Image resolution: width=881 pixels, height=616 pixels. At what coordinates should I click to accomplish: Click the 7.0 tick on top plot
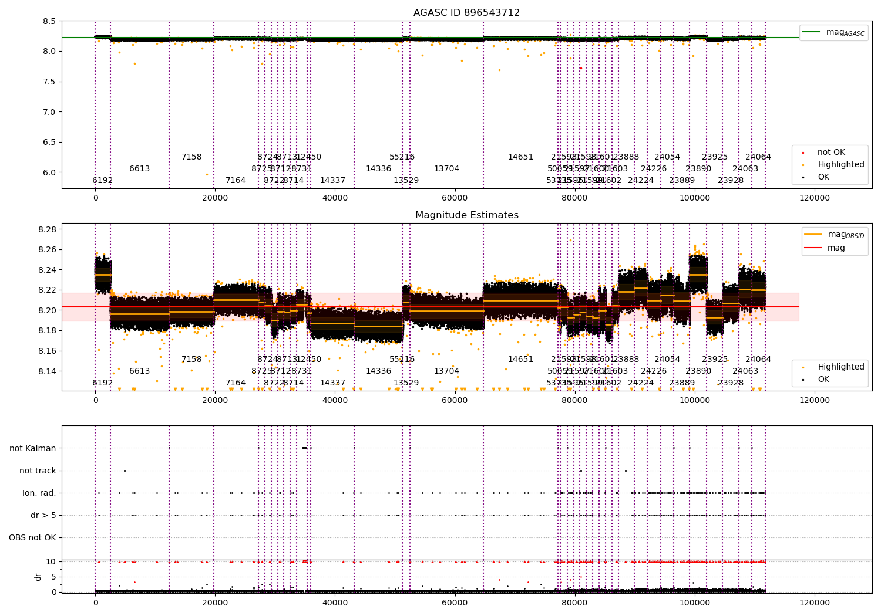[50, 112]
